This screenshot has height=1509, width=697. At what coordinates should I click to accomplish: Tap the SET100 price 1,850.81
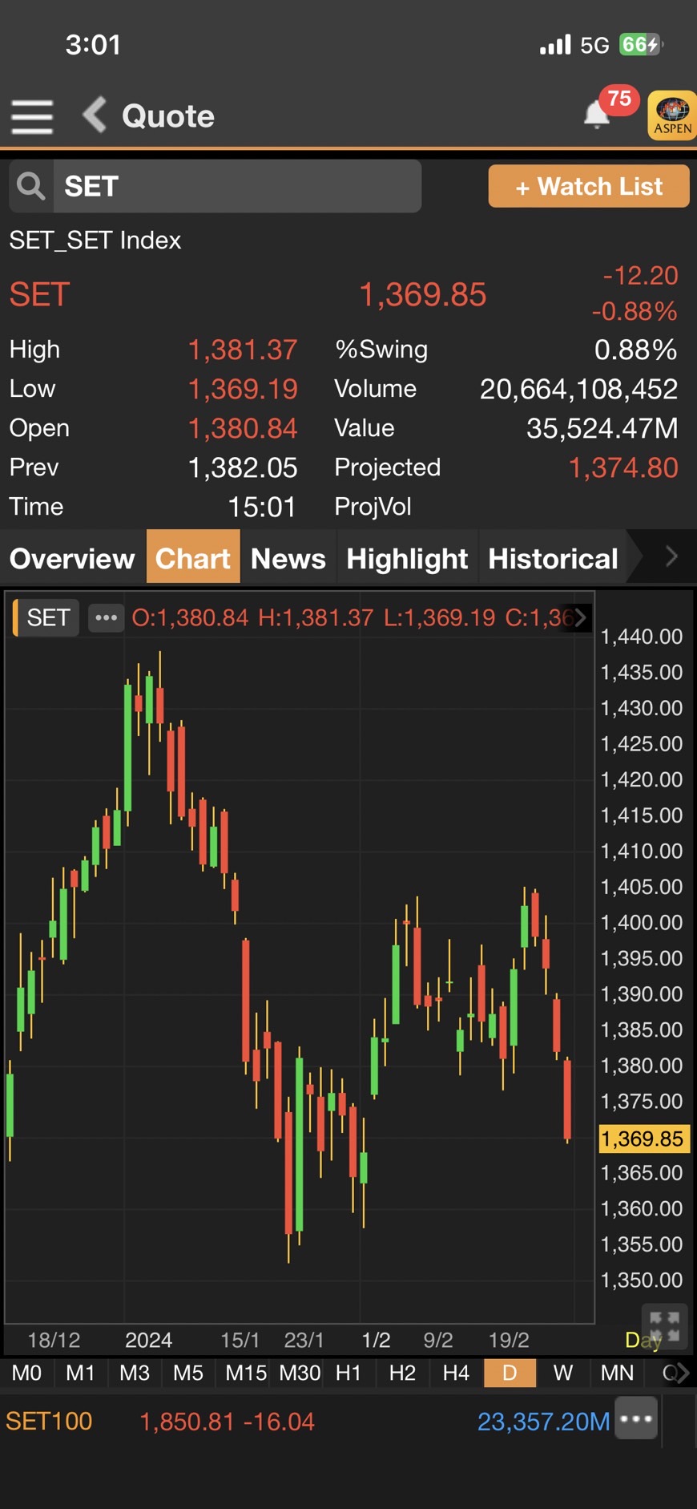click(187, 1422)
